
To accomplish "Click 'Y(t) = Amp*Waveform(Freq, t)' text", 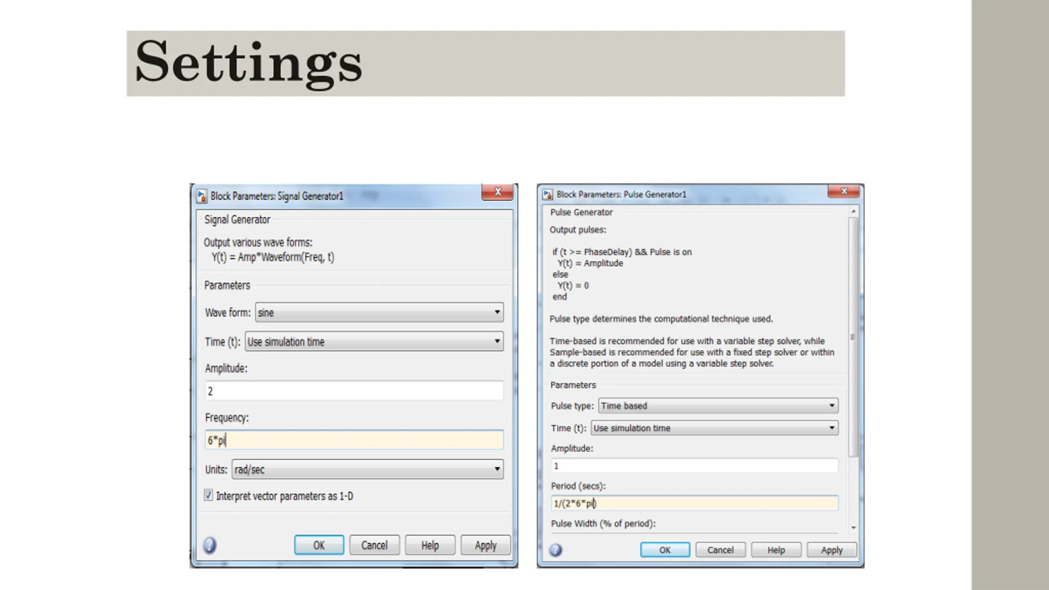I will point(273,257).
